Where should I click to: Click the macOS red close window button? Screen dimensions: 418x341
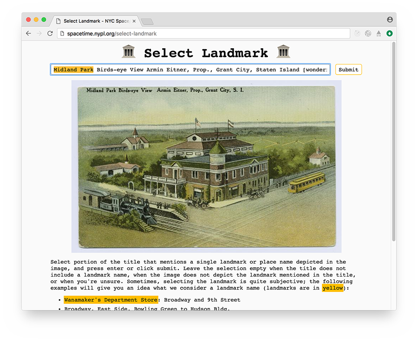pyautogui.click(x=28, y=19)
